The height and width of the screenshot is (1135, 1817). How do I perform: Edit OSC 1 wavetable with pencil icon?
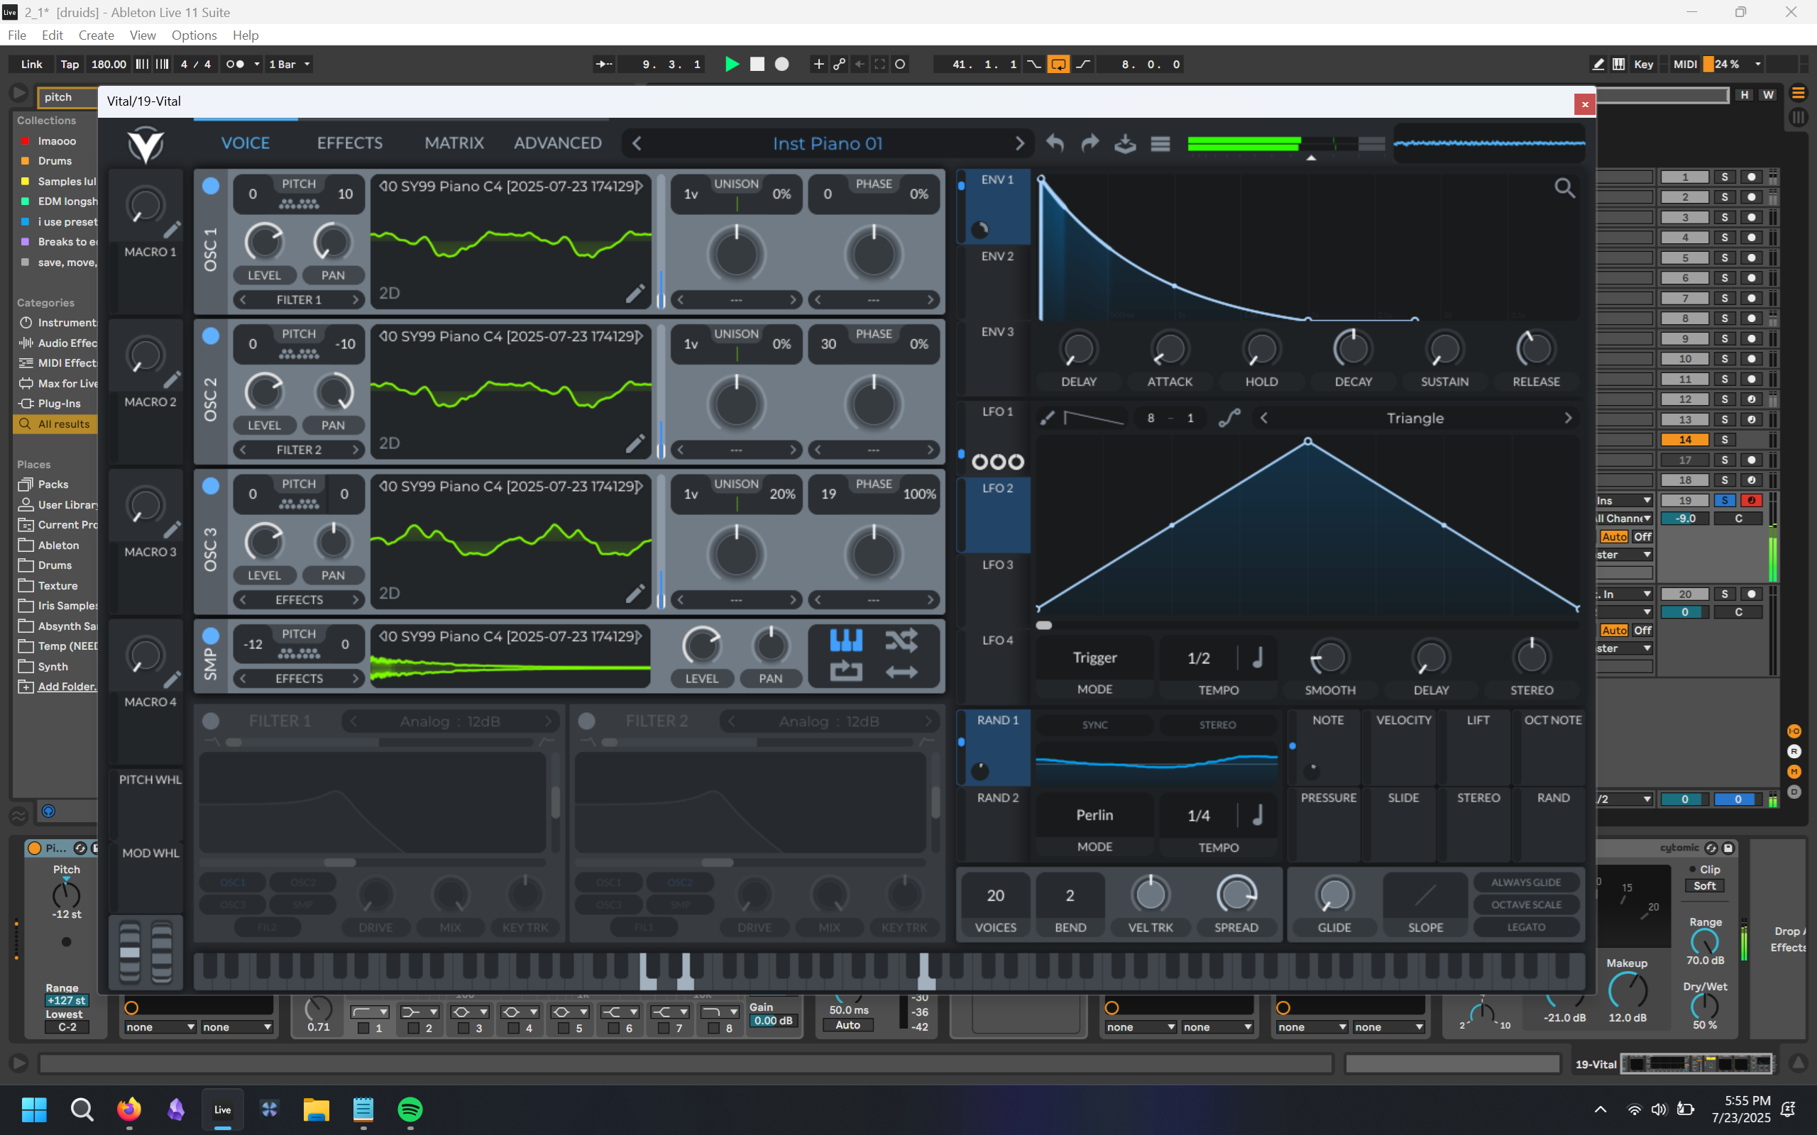[635, 294]
